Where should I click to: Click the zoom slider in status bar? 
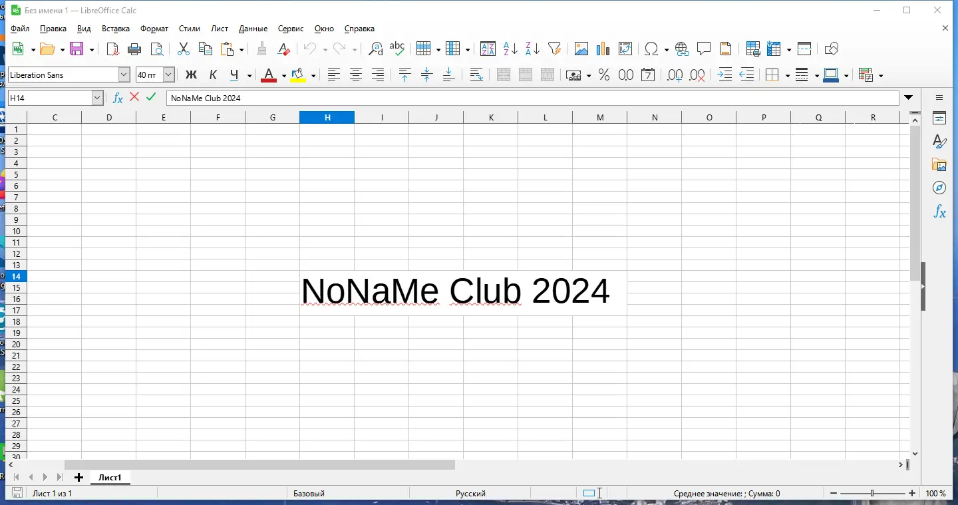pyautogui.click(x=872, y=494)
